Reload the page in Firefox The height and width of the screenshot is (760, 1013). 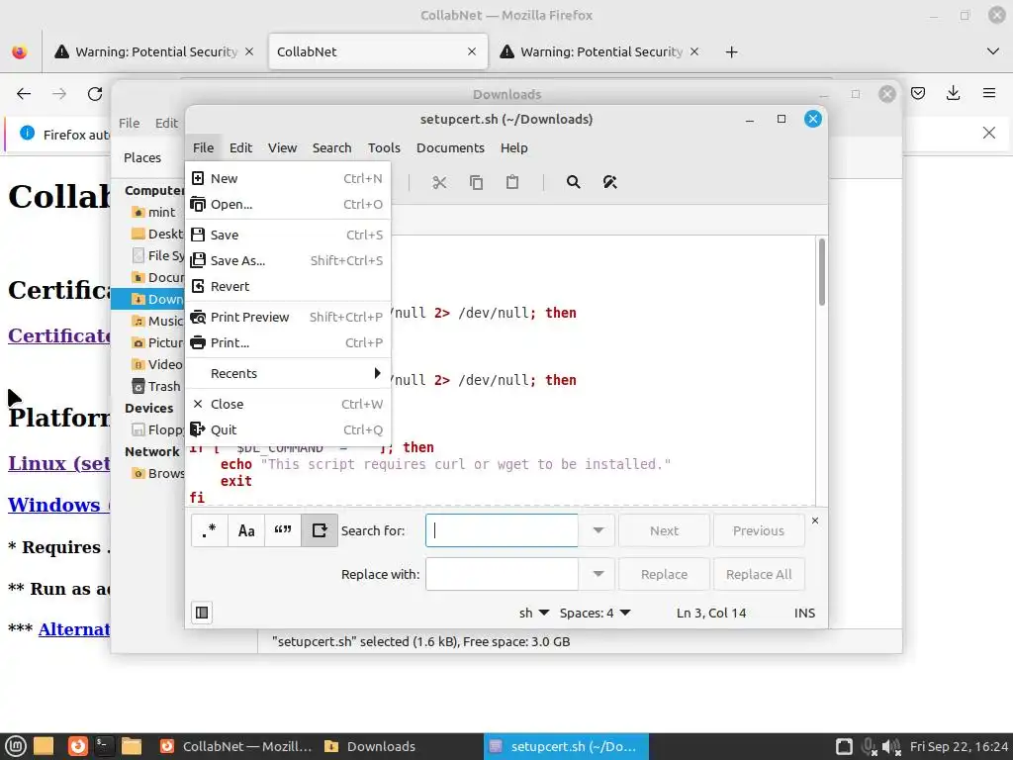(95, 94)
